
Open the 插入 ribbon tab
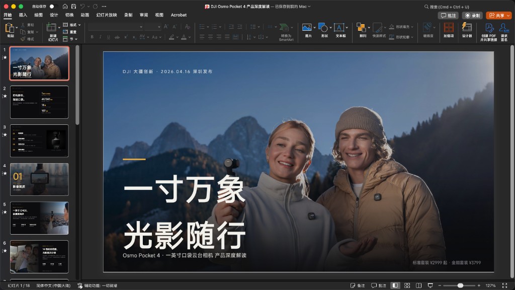23,15
